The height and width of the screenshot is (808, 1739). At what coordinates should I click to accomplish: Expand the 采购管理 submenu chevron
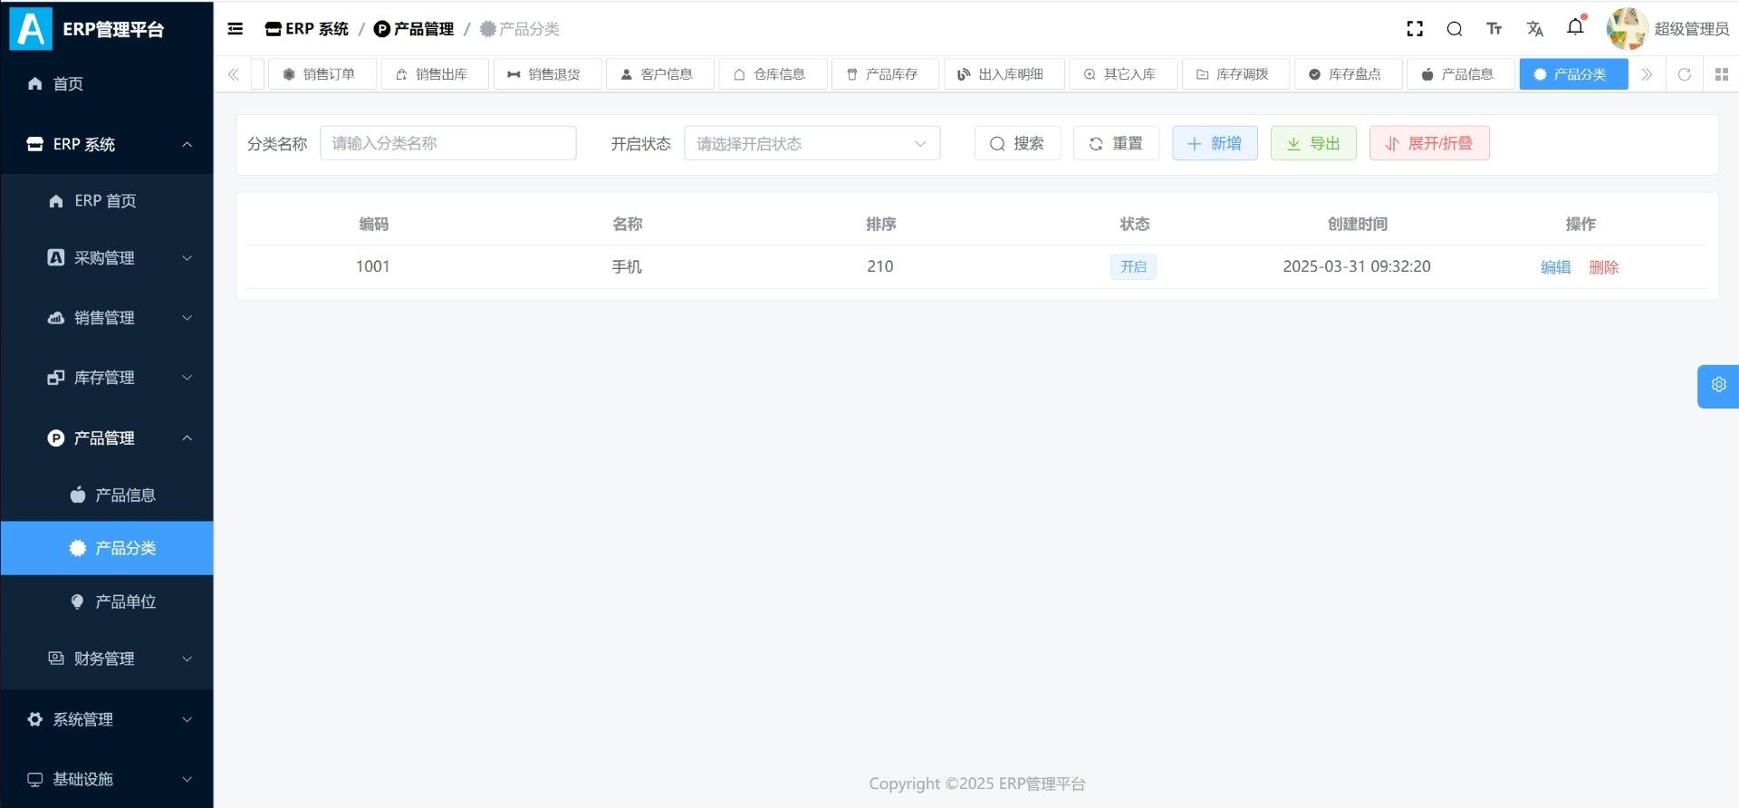187,258
